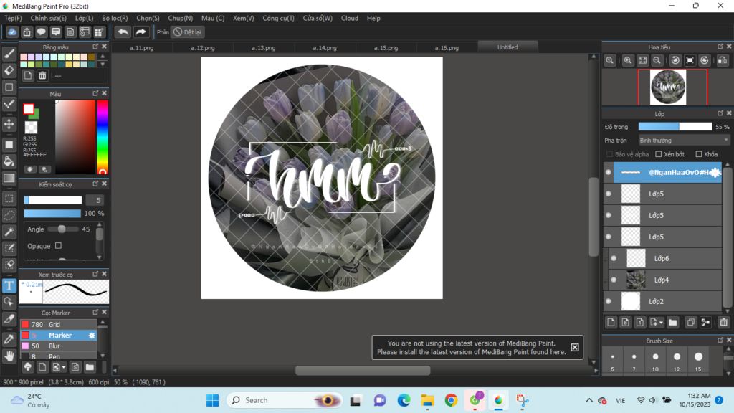
Task: Enable the Xén bớt checkbox
Action: point(659,154)
